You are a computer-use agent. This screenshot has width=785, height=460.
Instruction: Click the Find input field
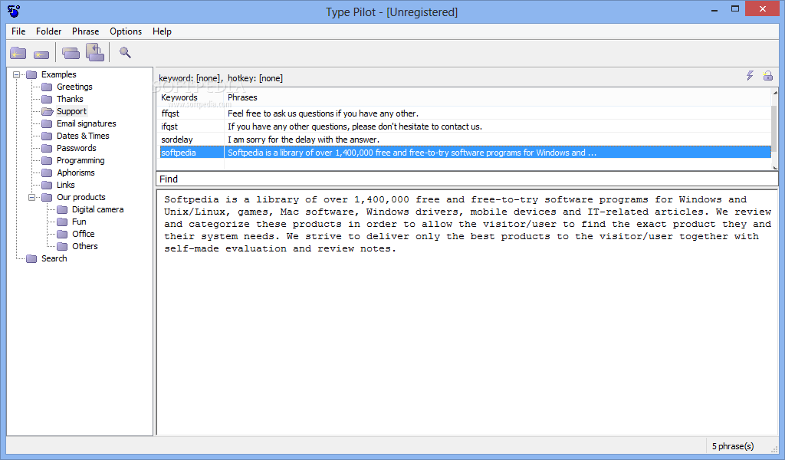tap(467, 179)
